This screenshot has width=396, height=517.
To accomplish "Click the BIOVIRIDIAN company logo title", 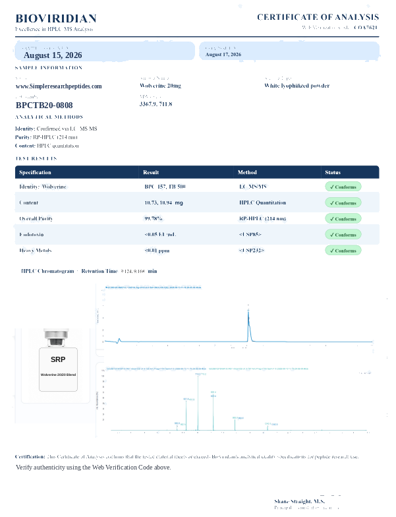I will (56, 18).
